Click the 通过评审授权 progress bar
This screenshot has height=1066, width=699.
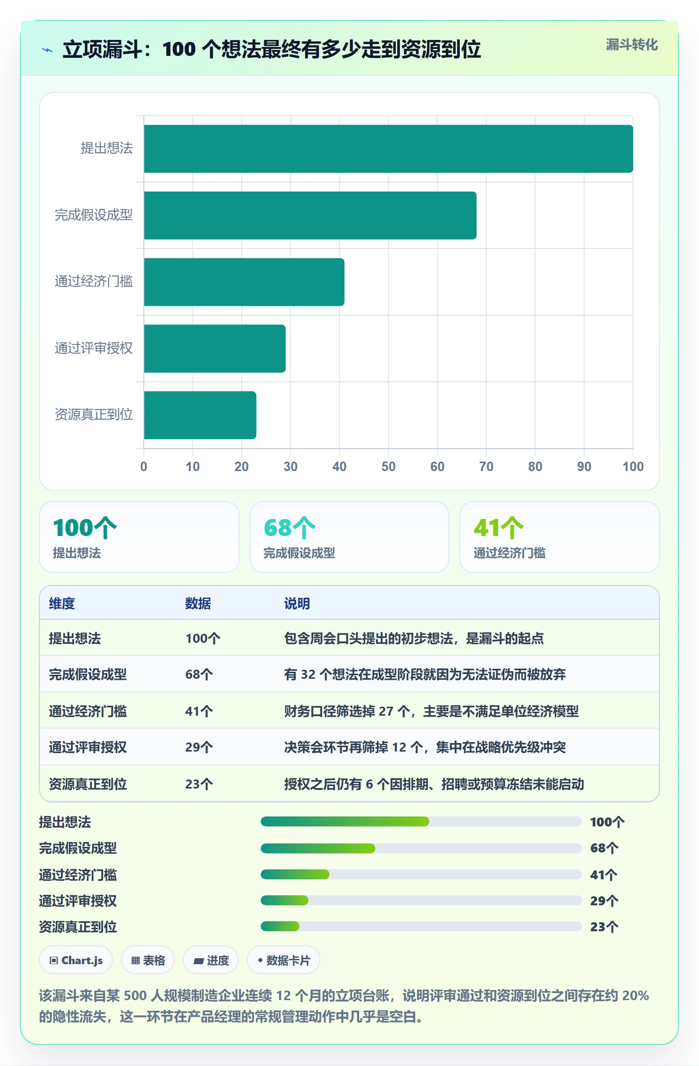(421, 900)
